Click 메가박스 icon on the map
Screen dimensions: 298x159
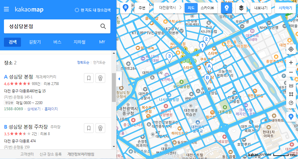tap(167, 75)
